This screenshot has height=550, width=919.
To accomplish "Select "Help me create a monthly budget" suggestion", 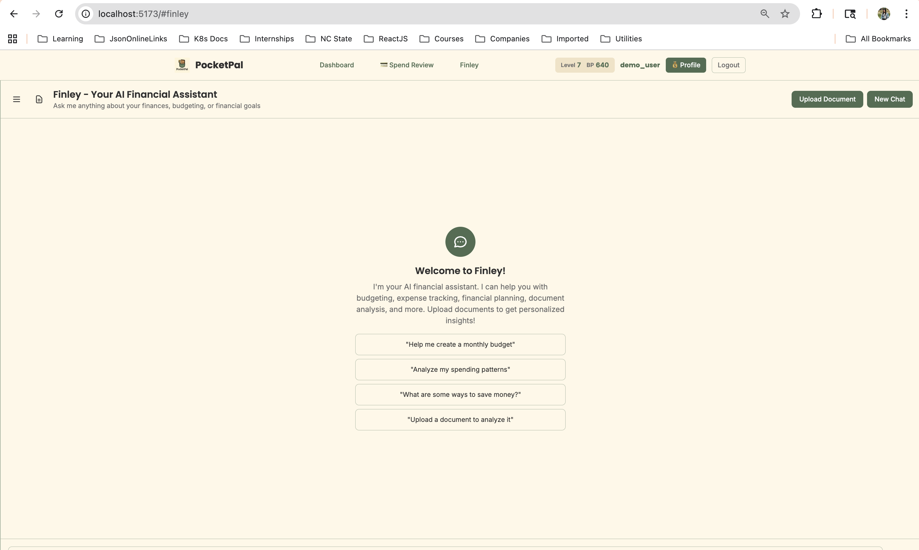I will tap(460, 344).
